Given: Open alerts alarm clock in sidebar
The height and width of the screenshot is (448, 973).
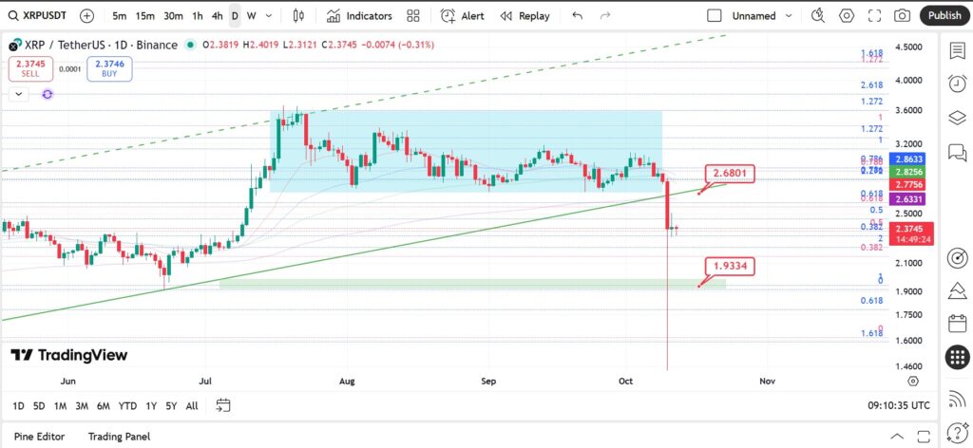Looking at the screenshot, I should tap(957, 84).
